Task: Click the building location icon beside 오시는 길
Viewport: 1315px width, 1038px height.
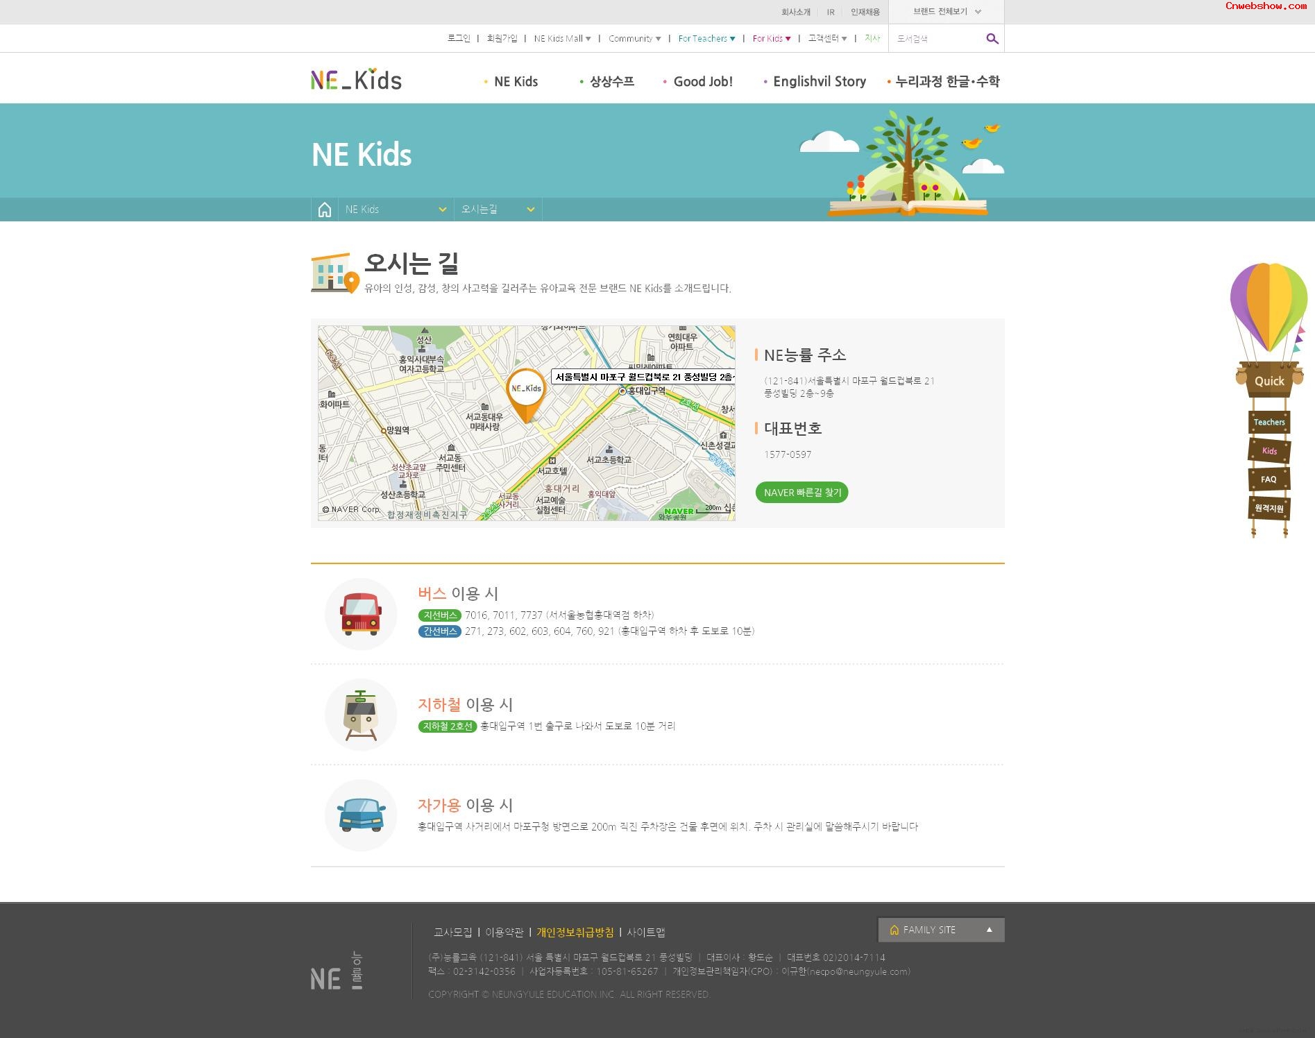Action: tap(335, 273)
